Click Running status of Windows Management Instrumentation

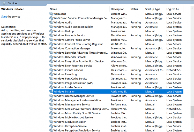click(136, 100)
